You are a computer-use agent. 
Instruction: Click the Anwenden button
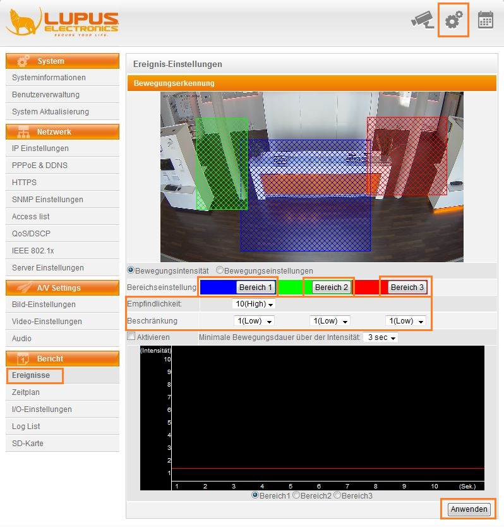click(469, 509)
